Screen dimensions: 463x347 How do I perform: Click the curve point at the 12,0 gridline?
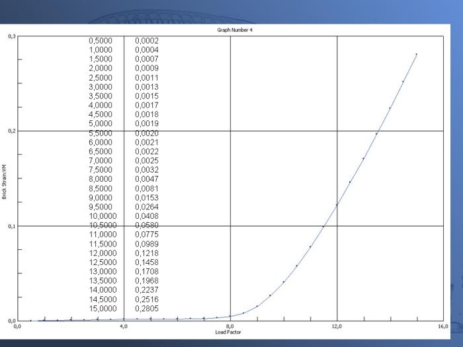coord(337,205)
